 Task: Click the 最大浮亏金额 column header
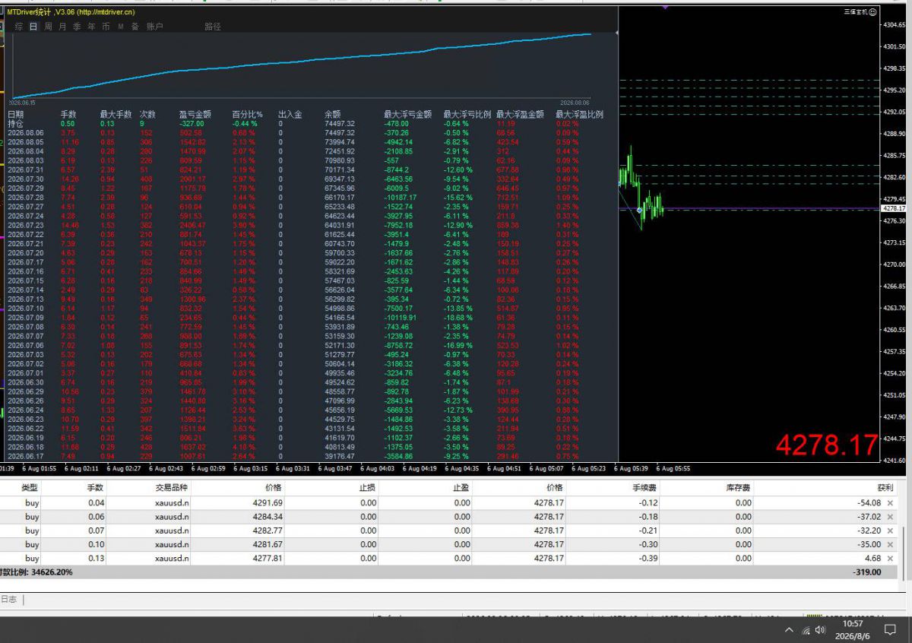(408, 114)
